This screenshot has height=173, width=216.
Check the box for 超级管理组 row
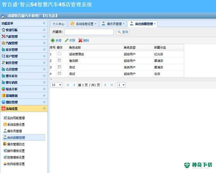pos(59,54)
